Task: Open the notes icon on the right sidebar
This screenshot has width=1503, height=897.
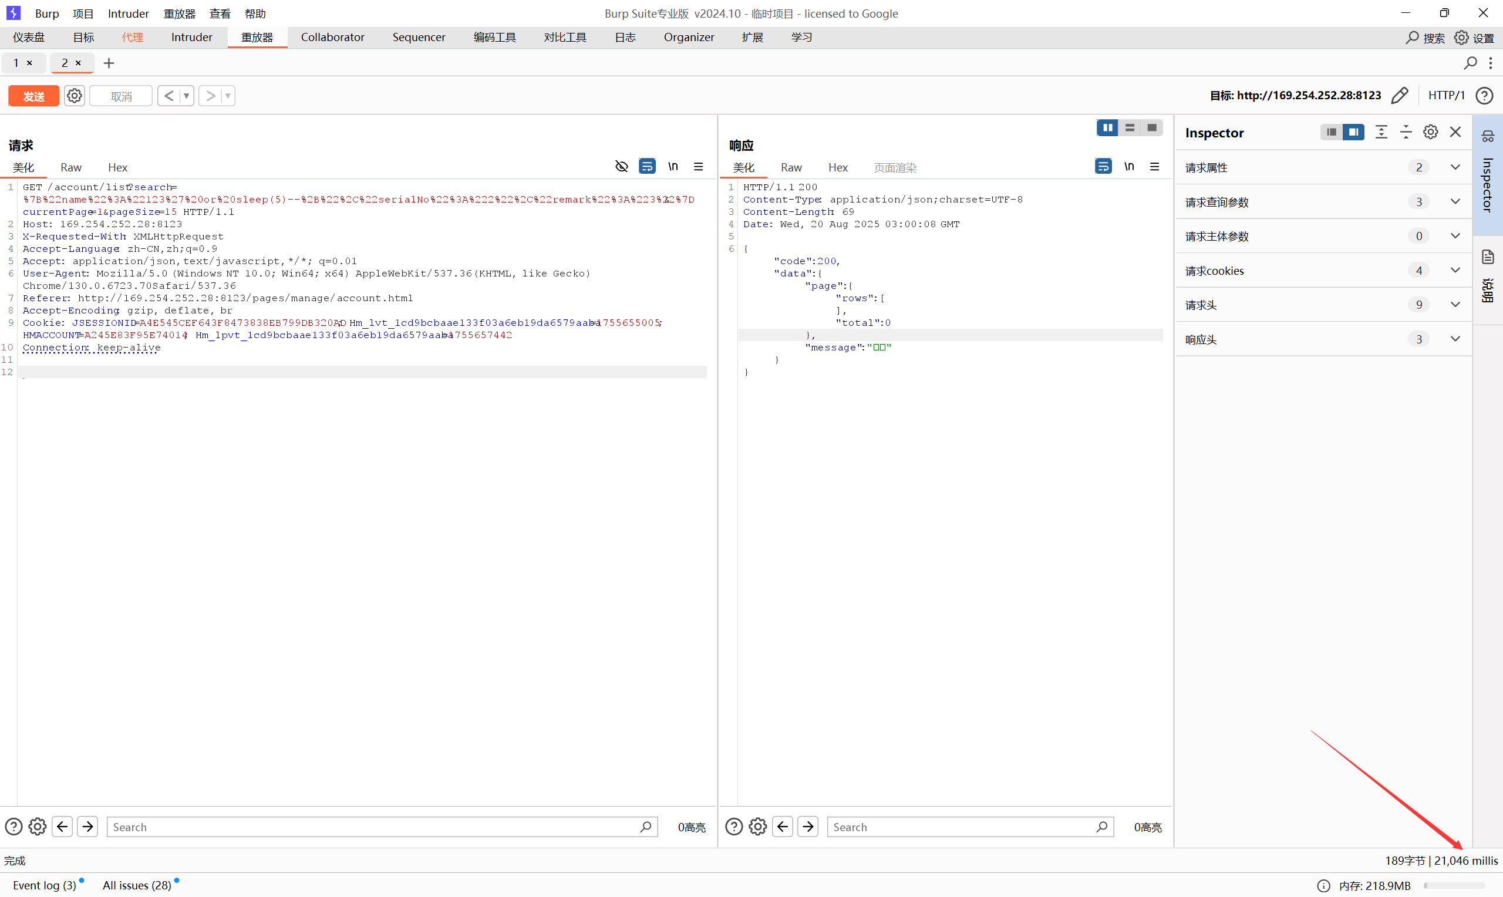Action: coord(1487,257)
